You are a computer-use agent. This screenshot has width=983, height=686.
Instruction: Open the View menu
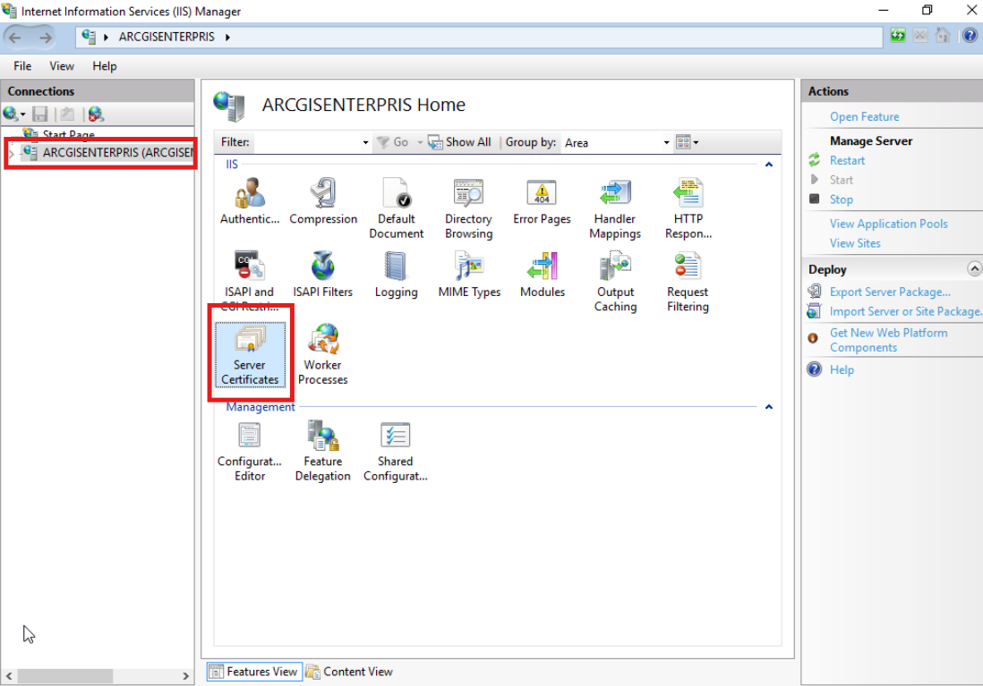point(62,66)
